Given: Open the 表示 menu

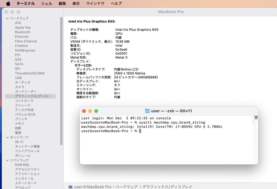Looking at the screenshot, I should (76, 3).
